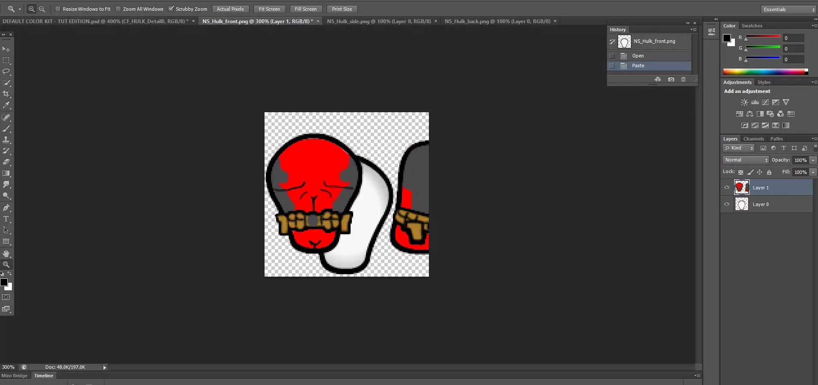The height and width of the screenshot is (385, 818).
Task: Delete the current history state
Action: [x=684, y=79]
